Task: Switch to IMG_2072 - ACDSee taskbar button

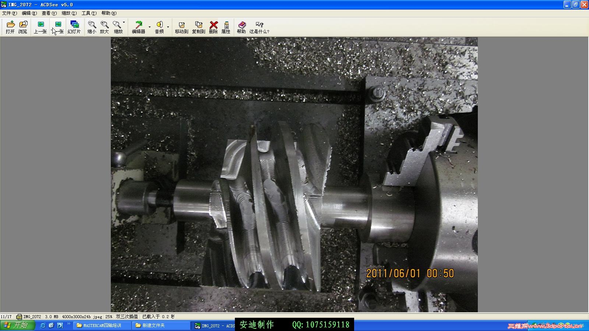Action: (x=214, y=326)
